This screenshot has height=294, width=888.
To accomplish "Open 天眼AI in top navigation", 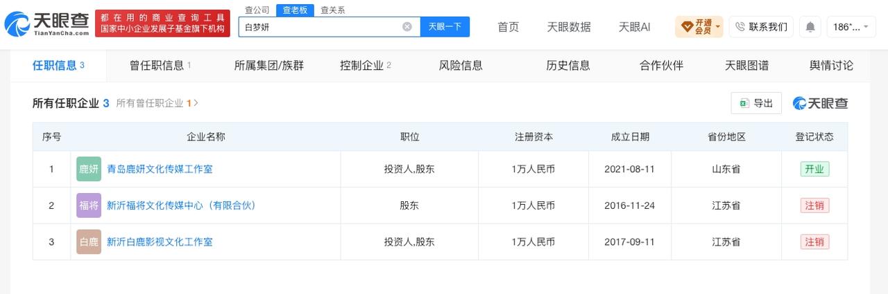I will [634, 27].
